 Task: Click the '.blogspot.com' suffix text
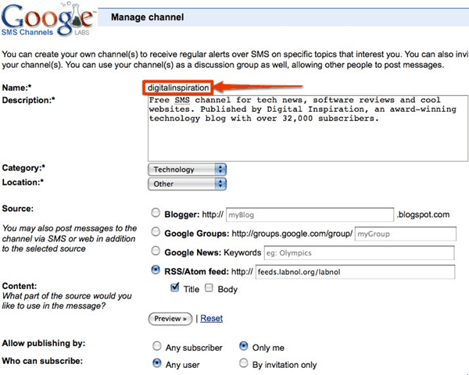pos(423,214)
